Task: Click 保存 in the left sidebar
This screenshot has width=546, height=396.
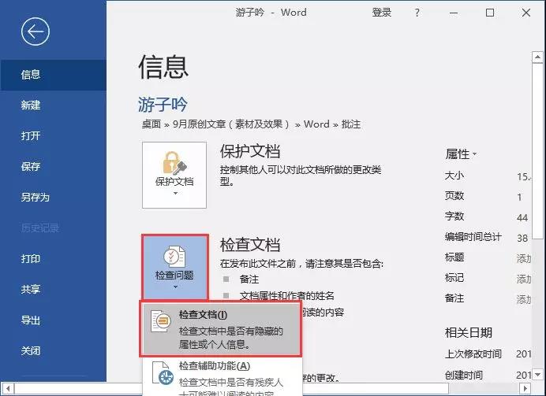Action: tap(31, 167)
